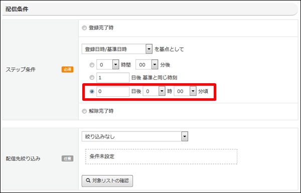Select the 日後 時 分頃 radio button
301x193 pixels.
[92, 92]
